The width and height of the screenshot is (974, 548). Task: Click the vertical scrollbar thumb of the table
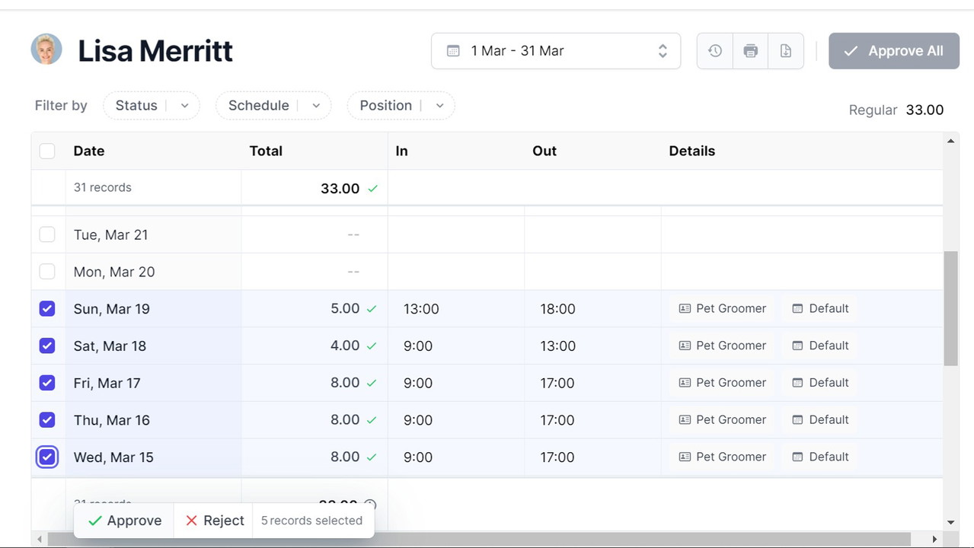[950, 308]
